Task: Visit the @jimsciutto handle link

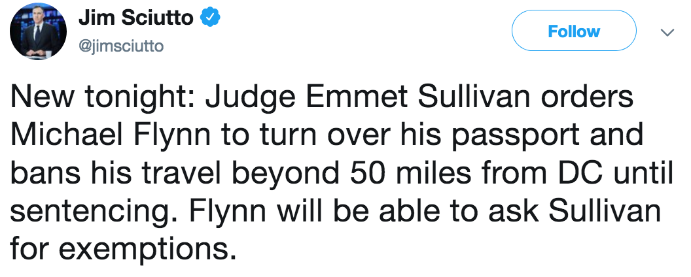Action: coord(121,46)
